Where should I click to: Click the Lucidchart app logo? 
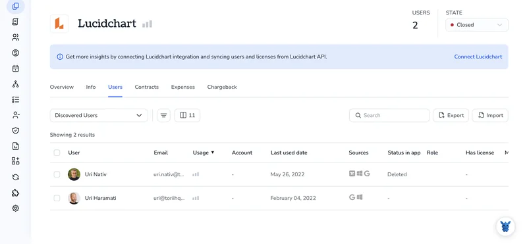59,24
